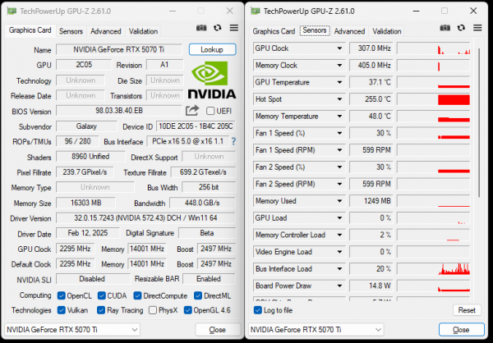Open hamburger menu in left GPU-Z window
Screen dimensions: 493x343
coord(234,28)
